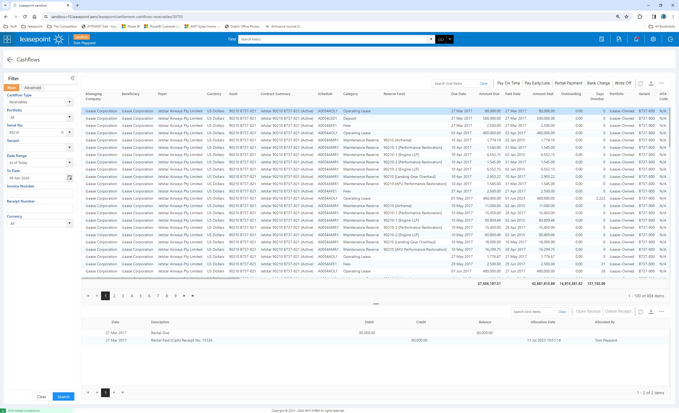The height and width of the screenshot is (413, 679).
Task: Switch to the Advanced filter tab
Action: [33, 88]
